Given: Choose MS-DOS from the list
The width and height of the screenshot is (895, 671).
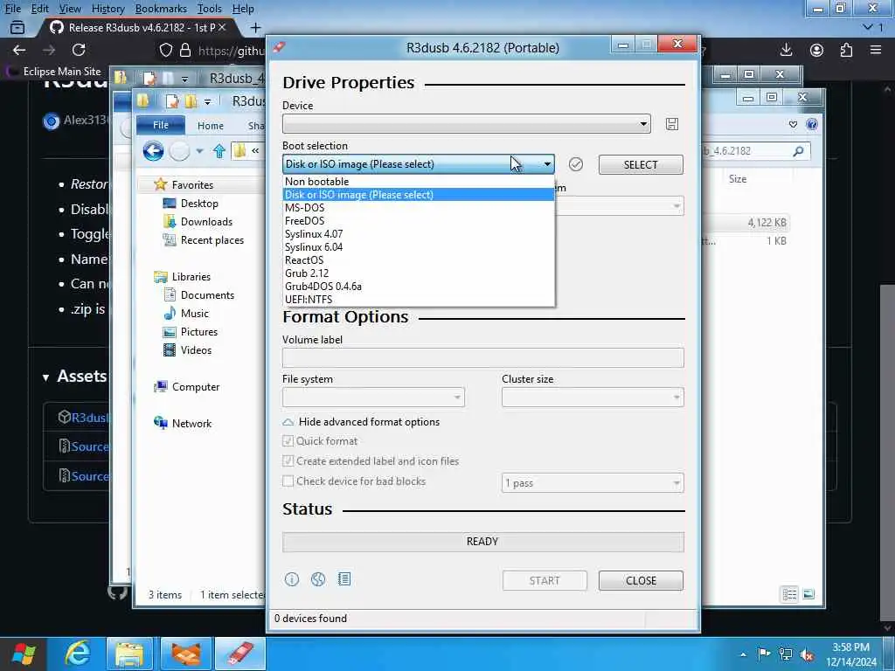Looking at the screenshot, I should click(419, 208).
